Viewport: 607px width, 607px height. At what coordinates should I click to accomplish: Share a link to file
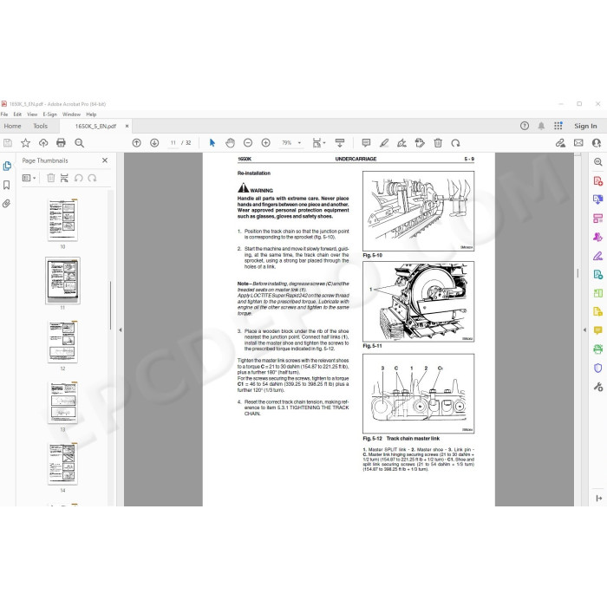560,143
